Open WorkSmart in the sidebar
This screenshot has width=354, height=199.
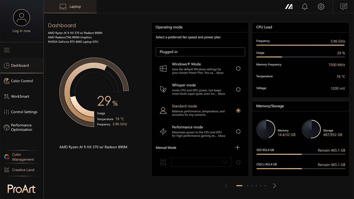point(22,96)
